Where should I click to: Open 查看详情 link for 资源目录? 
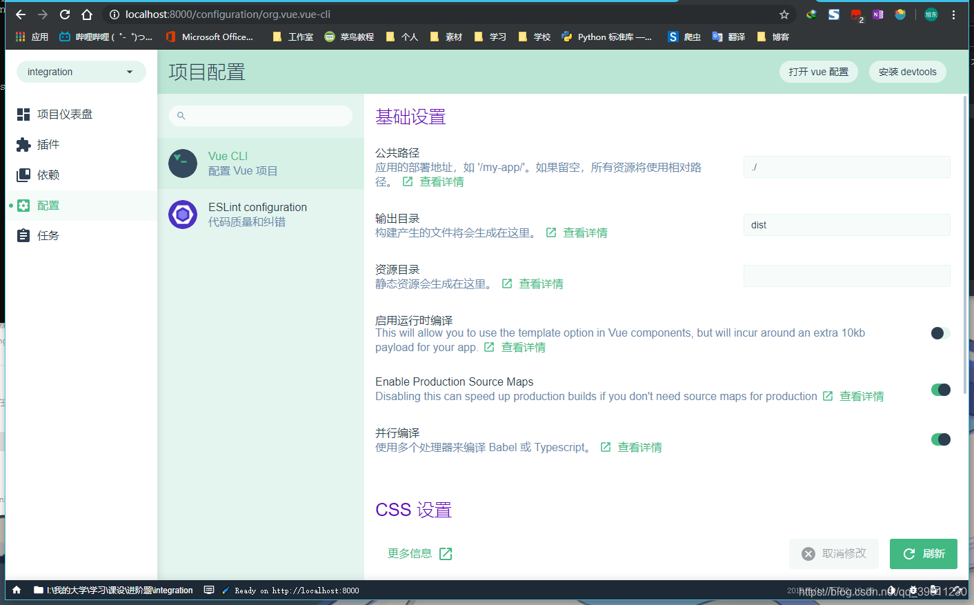pos(533,284)
